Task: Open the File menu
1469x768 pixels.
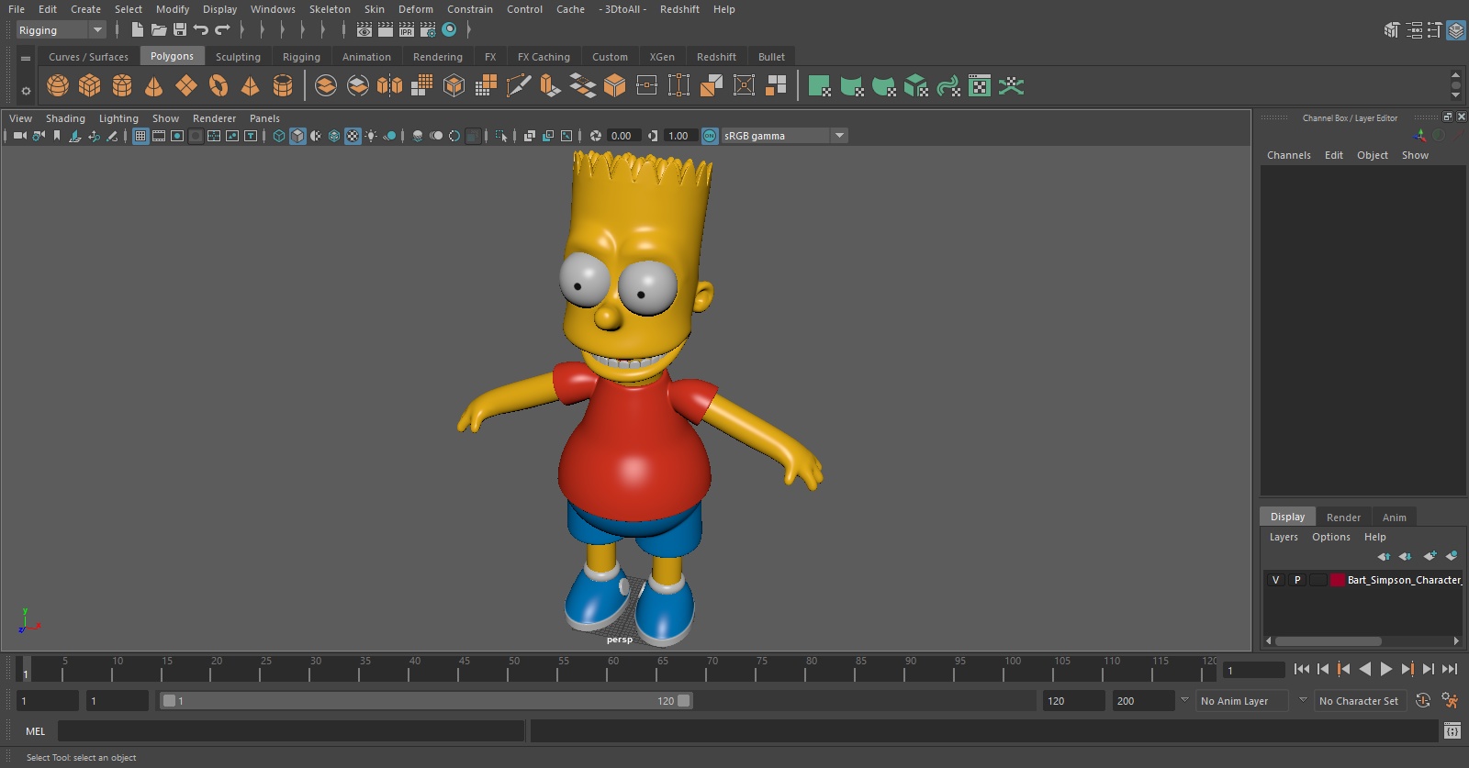Action: point(17,9)
